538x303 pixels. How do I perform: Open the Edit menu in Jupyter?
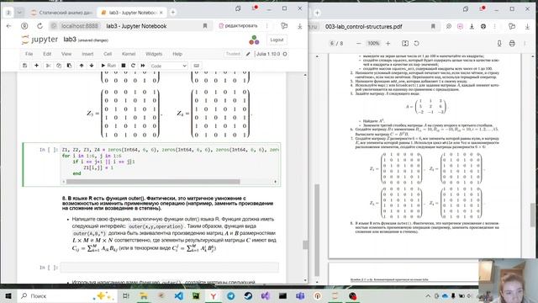(x=47, y=54)
